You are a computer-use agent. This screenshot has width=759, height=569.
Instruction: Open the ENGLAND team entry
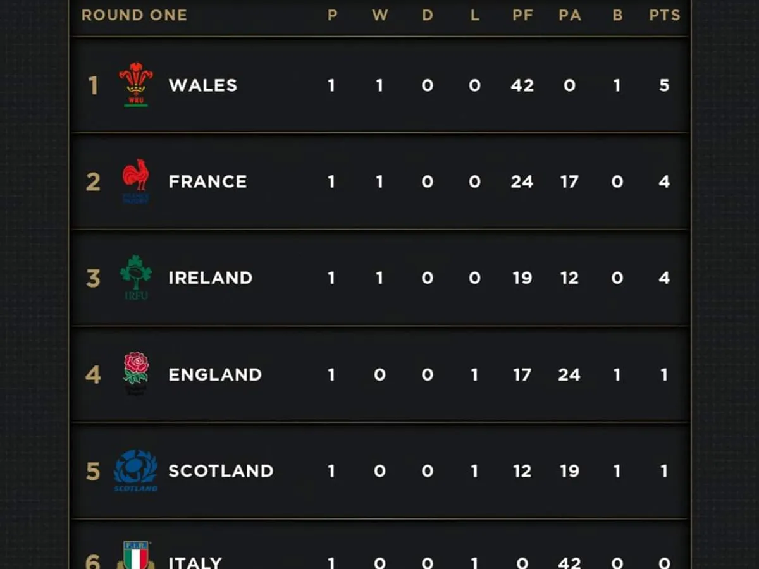(x=215, y=375)
